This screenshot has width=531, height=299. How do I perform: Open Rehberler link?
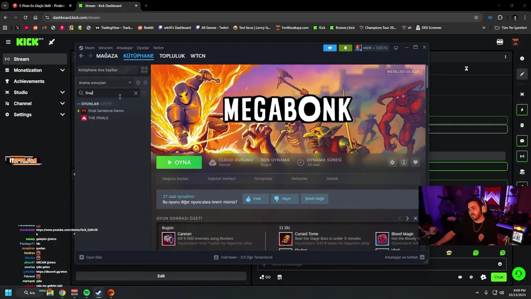[x=300, y=179]
